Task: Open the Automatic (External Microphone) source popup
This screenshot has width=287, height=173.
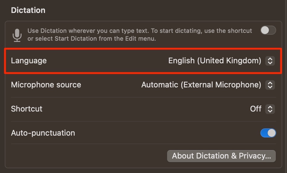Action: 208,85
